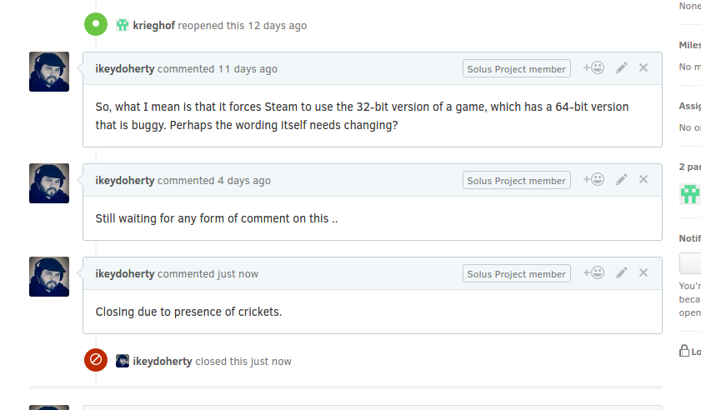Open ikeydoherty link in closed event
701x410 pixels.
[x=163, y=362]
